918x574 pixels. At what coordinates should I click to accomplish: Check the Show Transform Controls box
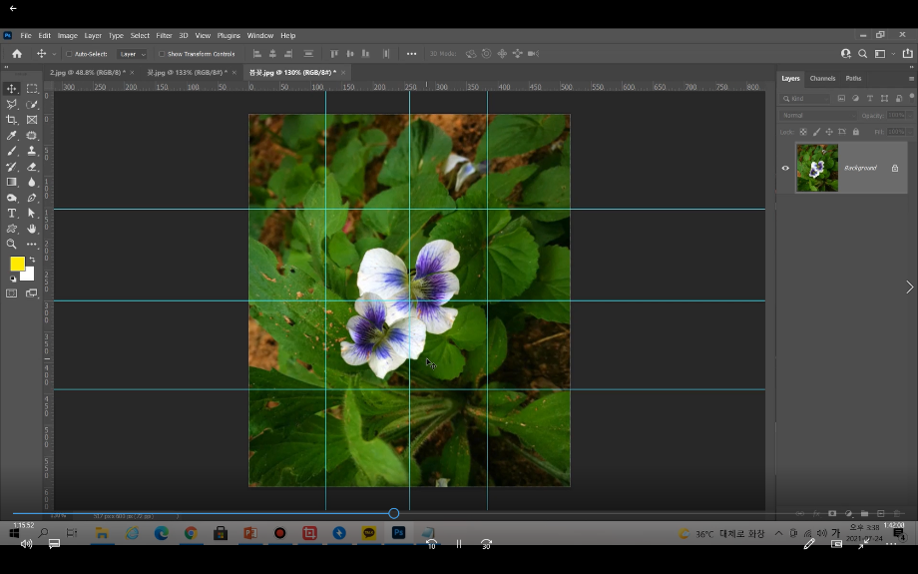163,54
